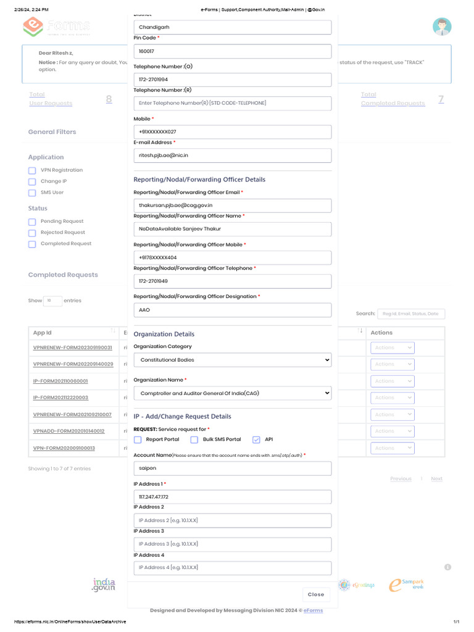
Task: Open application VPNRENEW-FORM202309190031
Action: coord(73,348)
